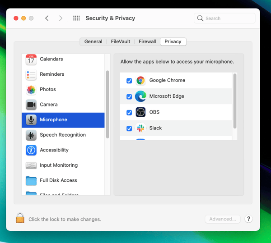Image resolution: width=271 pixels, height=243 pixels.
Task: Click the Reminders list icon
Action: [31, 75]
